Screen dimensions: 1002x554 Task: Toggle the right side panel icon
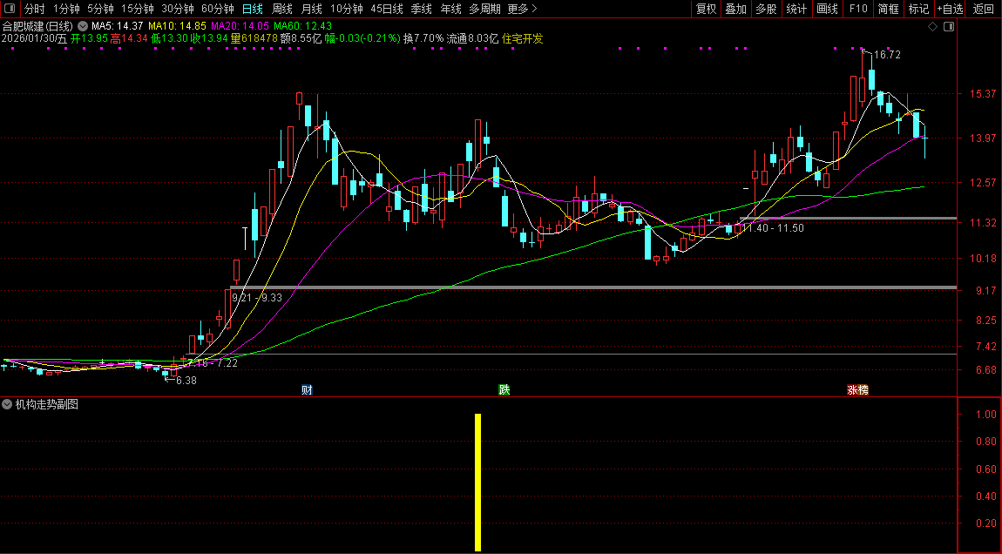pyautogui.click(x=949, y=27)
